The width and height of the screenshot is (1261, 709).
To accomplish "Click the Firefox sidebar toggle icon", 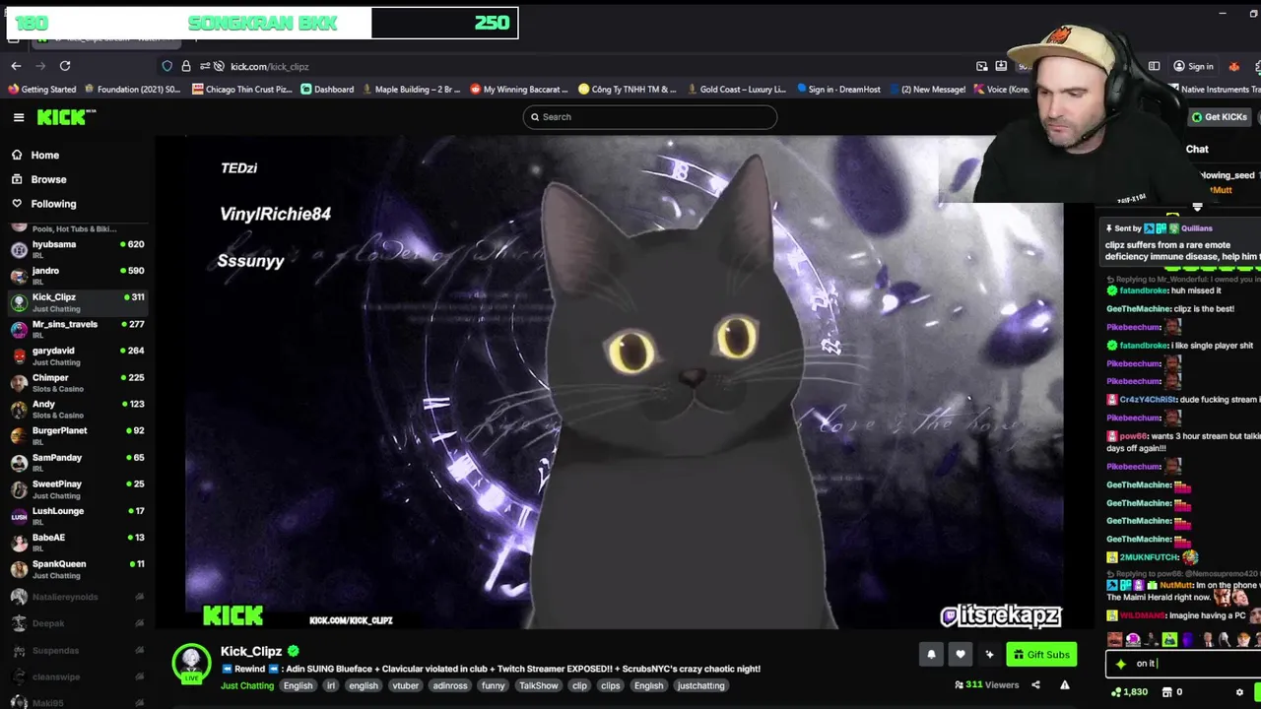I will coord(1154,66).
